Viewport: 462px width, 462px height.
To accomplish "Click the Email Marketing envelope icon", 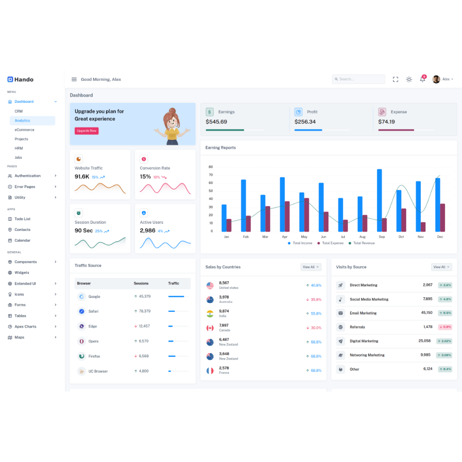I will pos(341,313).
